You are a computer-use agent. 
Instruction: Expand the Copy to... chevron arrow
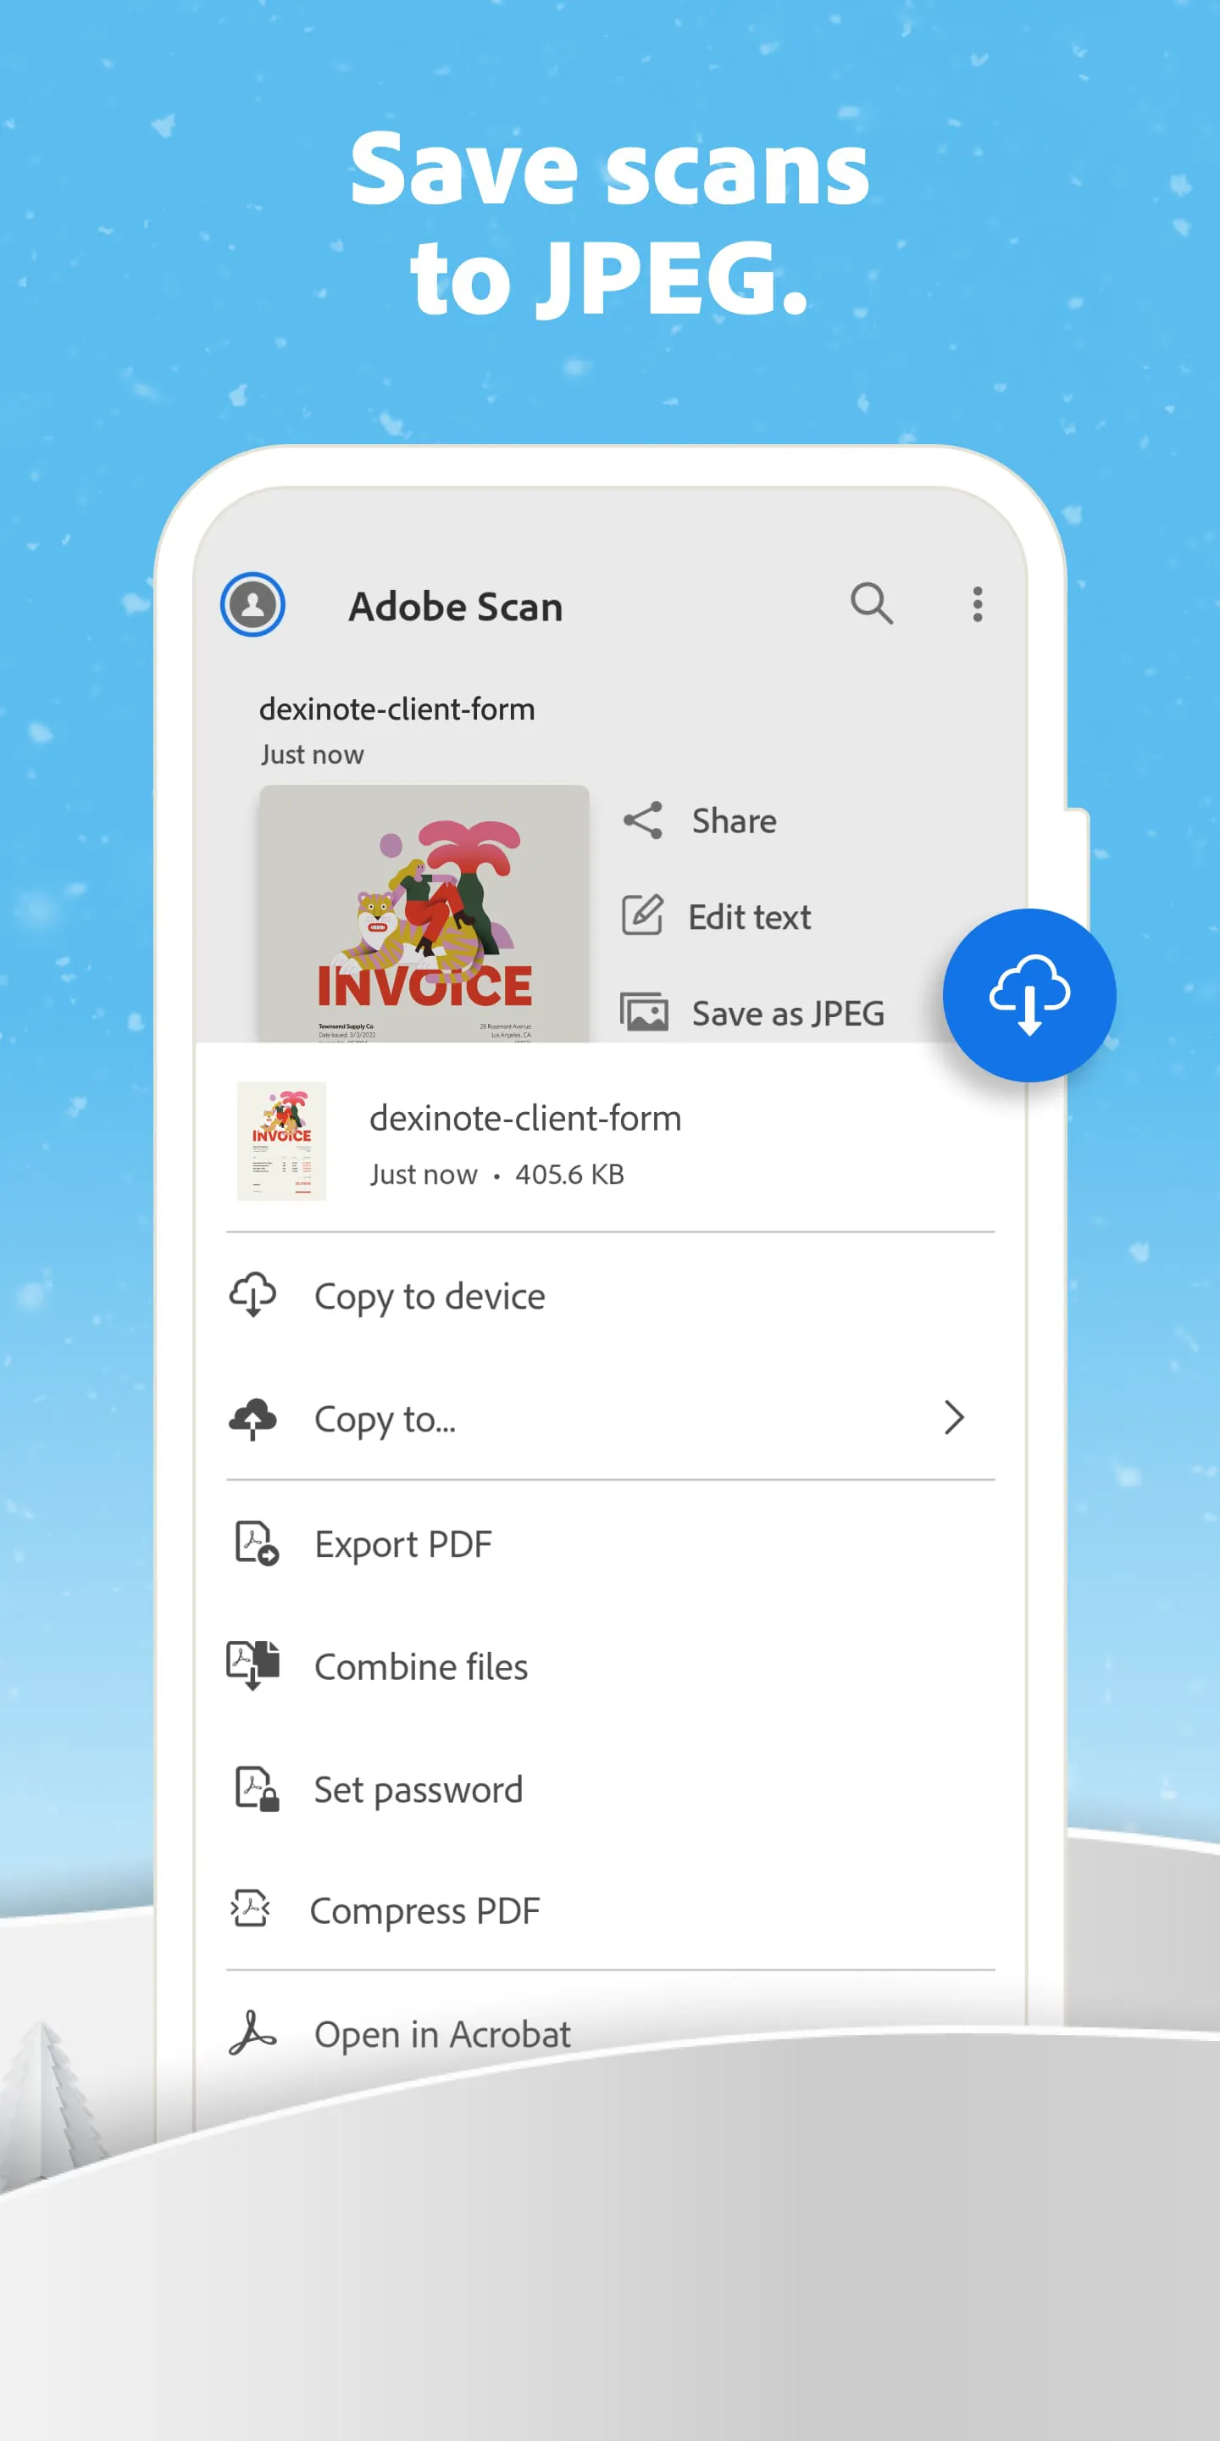(954, 1418)
